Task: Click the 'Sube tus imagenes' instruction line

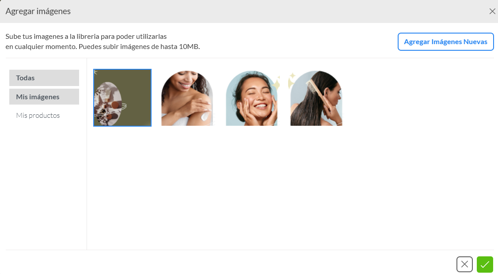Action: pos(86,37)
